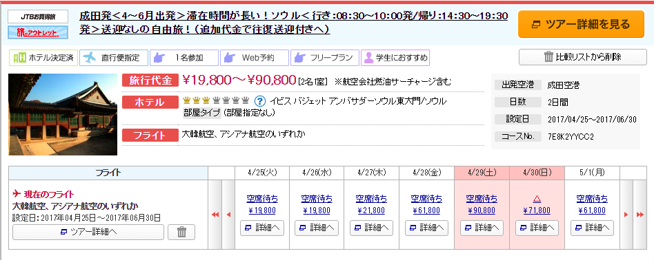The image size is (654, 260).
Task: Click the ¥19,800 price for 4/25
Action: [x=262, y=210]
